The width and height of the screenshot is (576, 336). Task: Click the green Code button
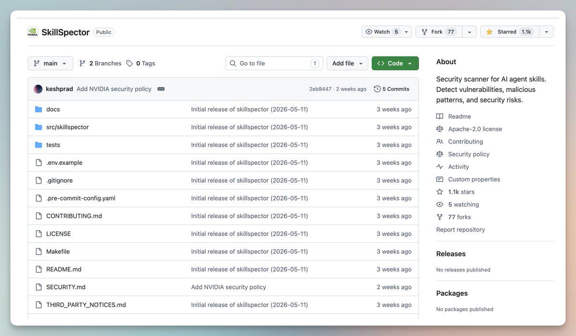(395, 63)
